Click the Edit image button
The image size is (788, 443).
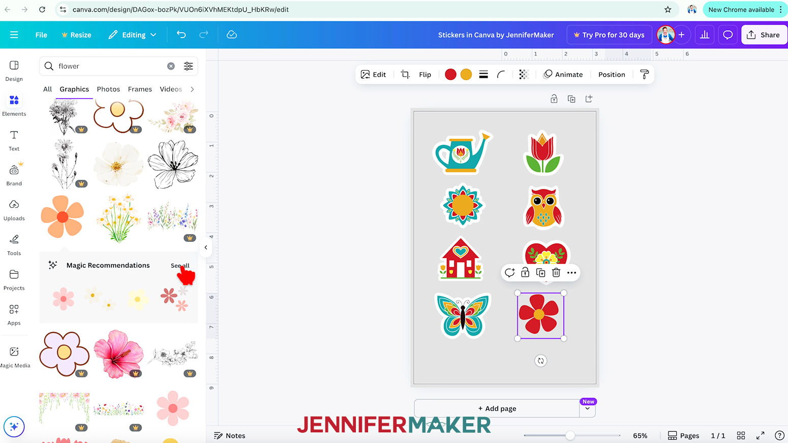pos(373,75)
